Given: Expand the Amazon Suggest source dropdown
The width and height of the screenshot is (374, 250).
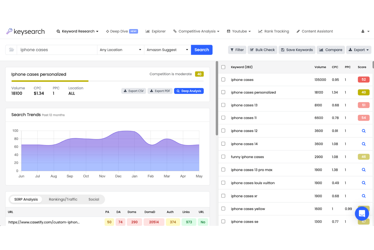Looking at the screenshot, I should click(167, 50).
